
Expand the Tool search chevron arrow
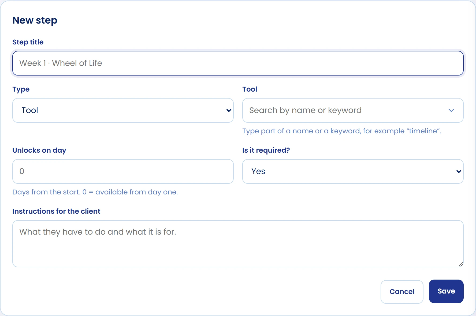point(451,110)
